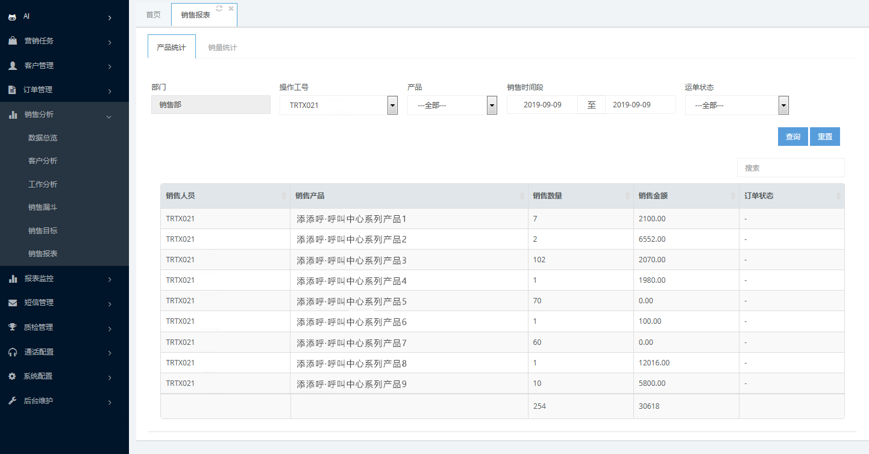This screenshot has height=454, width=869.
Task: Click the 订单管理 document icon
Action: tap(12, 90)
